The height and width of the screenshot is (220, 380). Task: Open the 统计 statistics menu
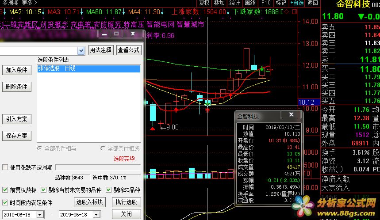[x=234, y=3]
